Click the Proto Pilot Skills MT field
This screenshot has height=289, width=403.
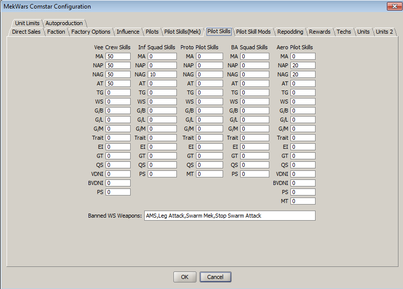point(209,174)
